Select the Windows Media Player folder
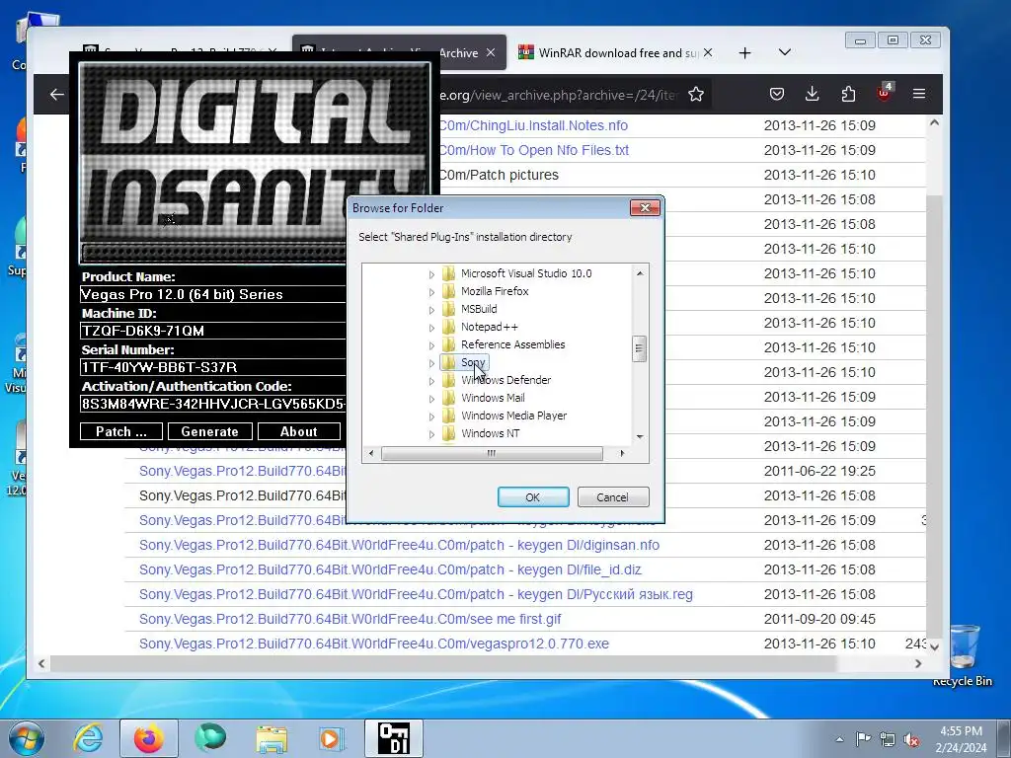The height and width of the screenshot is (758, 1011). tap(513, 416)
